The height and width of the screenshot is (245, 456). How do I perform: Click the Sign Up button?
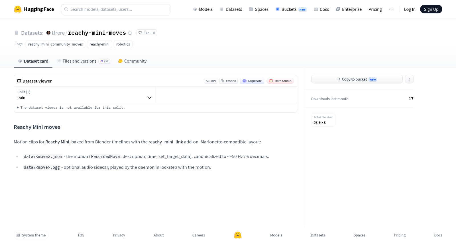tap(431, 9)
